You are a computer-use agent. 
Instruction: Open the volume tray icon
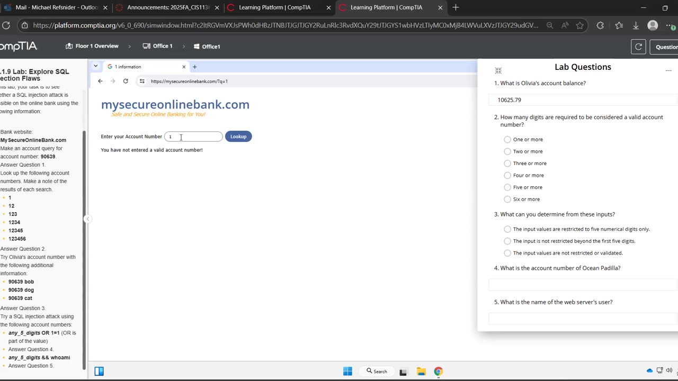[x=669, y=370]
